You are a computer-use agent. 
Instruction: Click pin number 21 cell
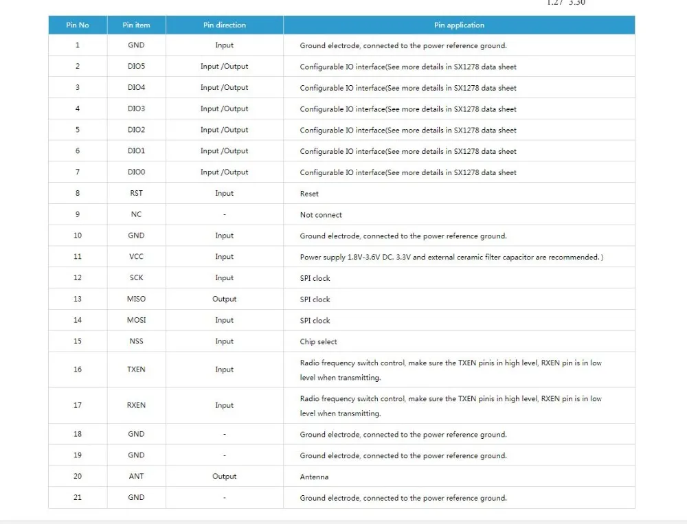tap(78, 497)
